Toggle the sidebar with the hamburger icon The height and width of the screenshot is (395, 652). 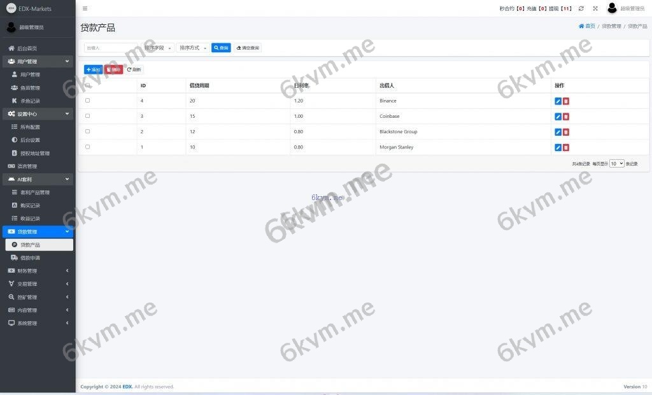coord(85,8)
